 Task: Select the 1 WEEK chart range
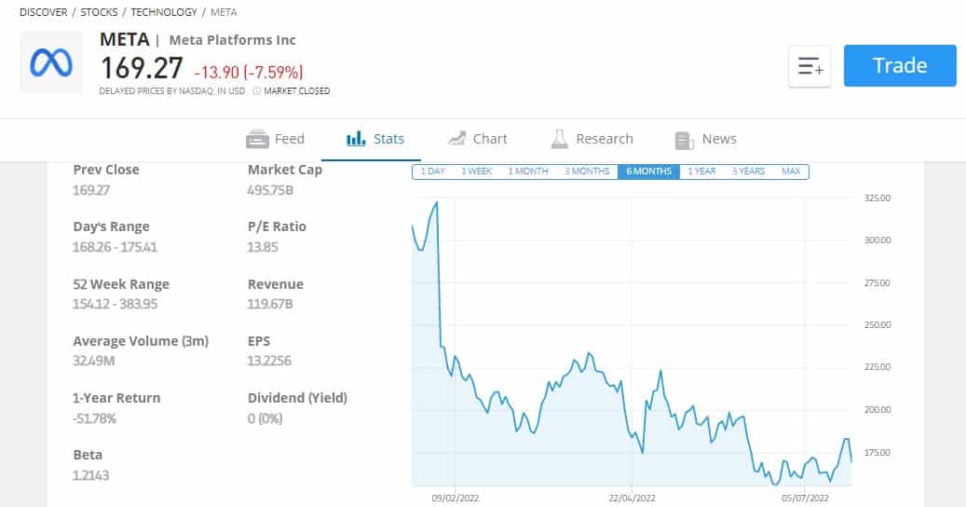point(476,171)
